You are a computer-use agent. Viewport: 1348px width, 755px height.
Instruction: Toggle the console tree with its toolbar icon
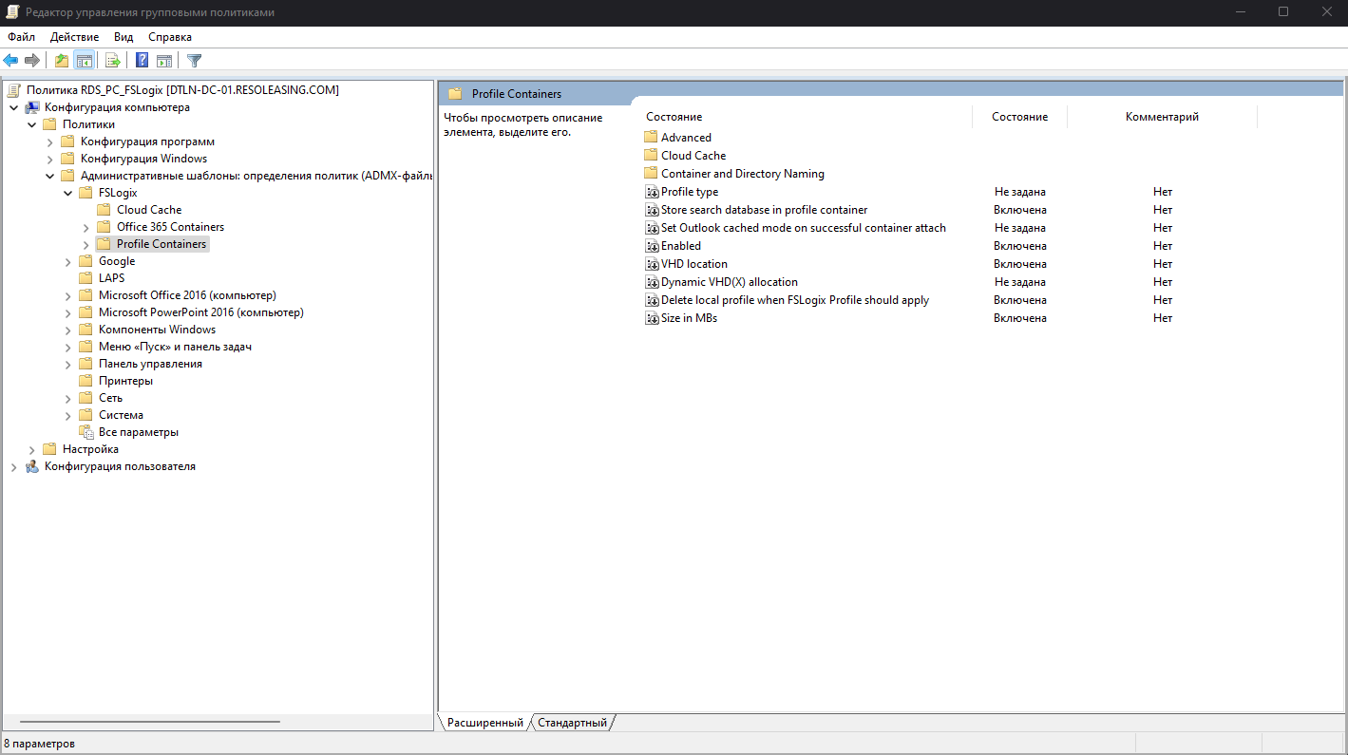tap(84, 60)
